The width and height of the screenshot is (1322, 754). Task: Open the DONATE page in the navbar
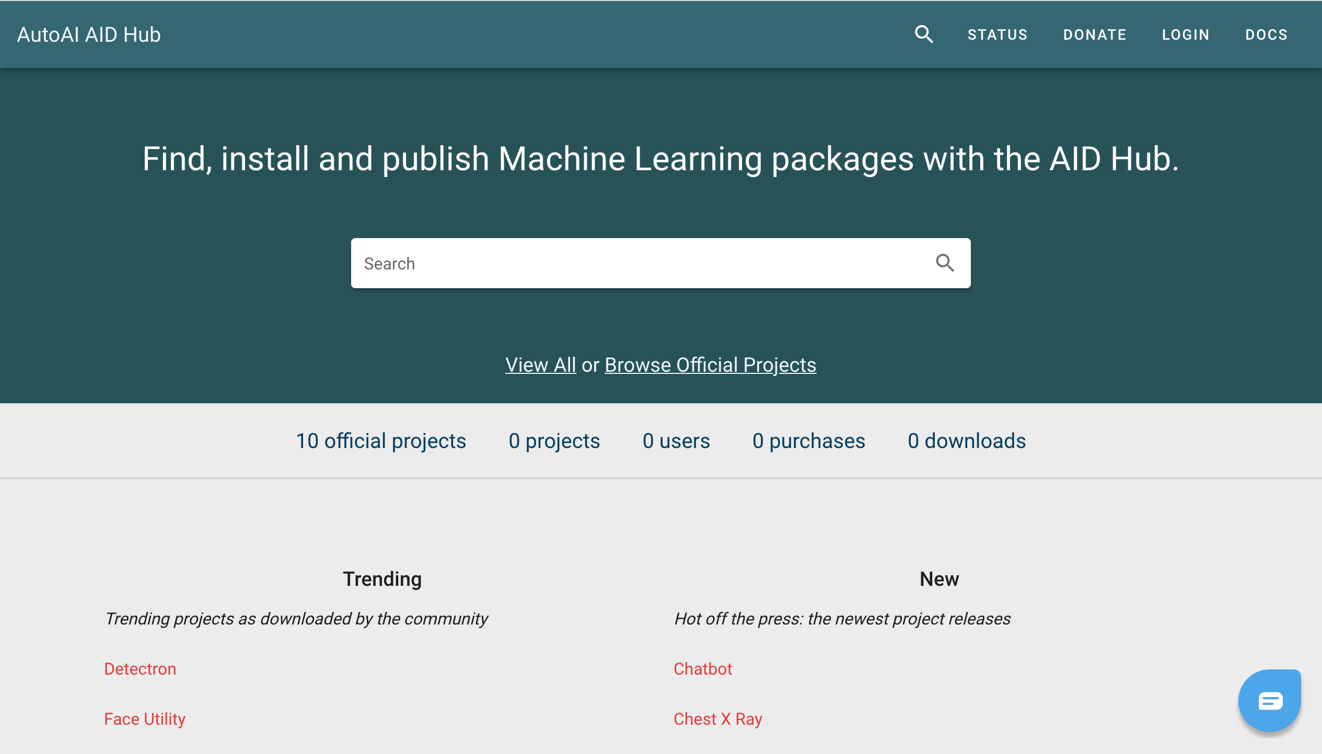pos(1095,34)
